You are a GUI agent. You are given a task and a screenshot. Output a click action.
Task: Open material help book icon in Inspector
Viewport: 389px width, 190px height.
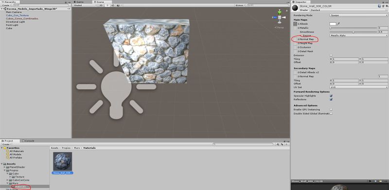pyautogui.click(x=380, y=6)
